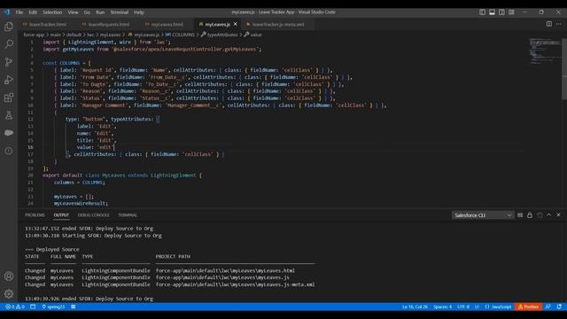Open the Run and Debug view

point(9,80)
